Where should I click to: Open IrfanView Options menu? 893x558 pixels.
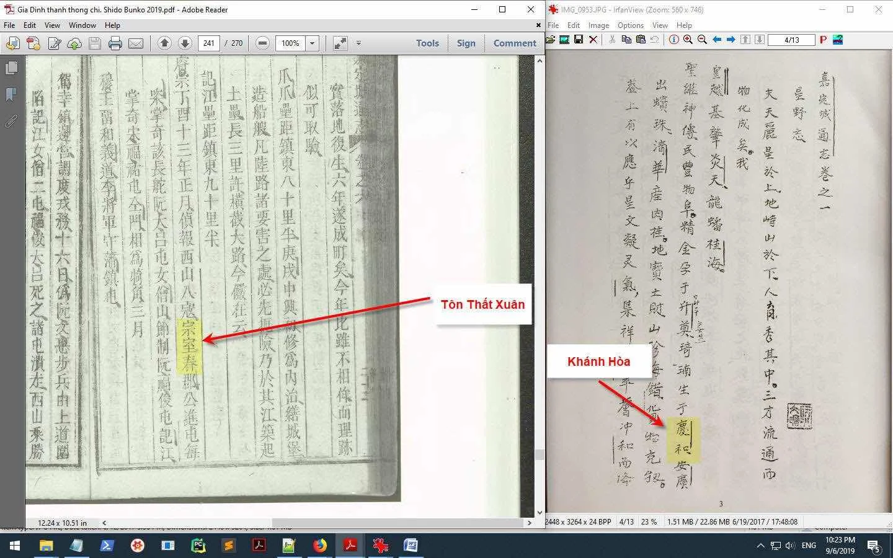(x=630, y=25)
